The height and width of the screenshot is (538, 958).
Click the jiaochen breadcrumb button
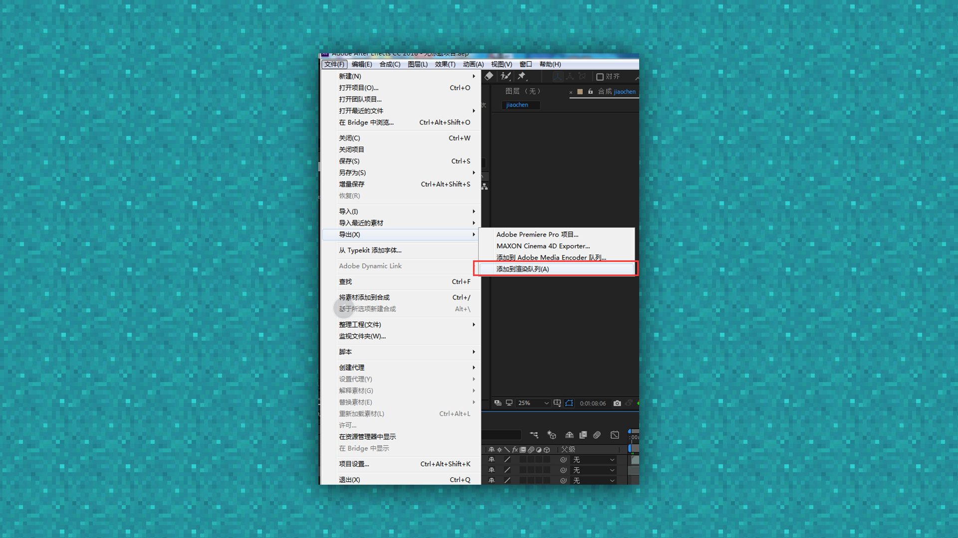click(x=520, y=105)
